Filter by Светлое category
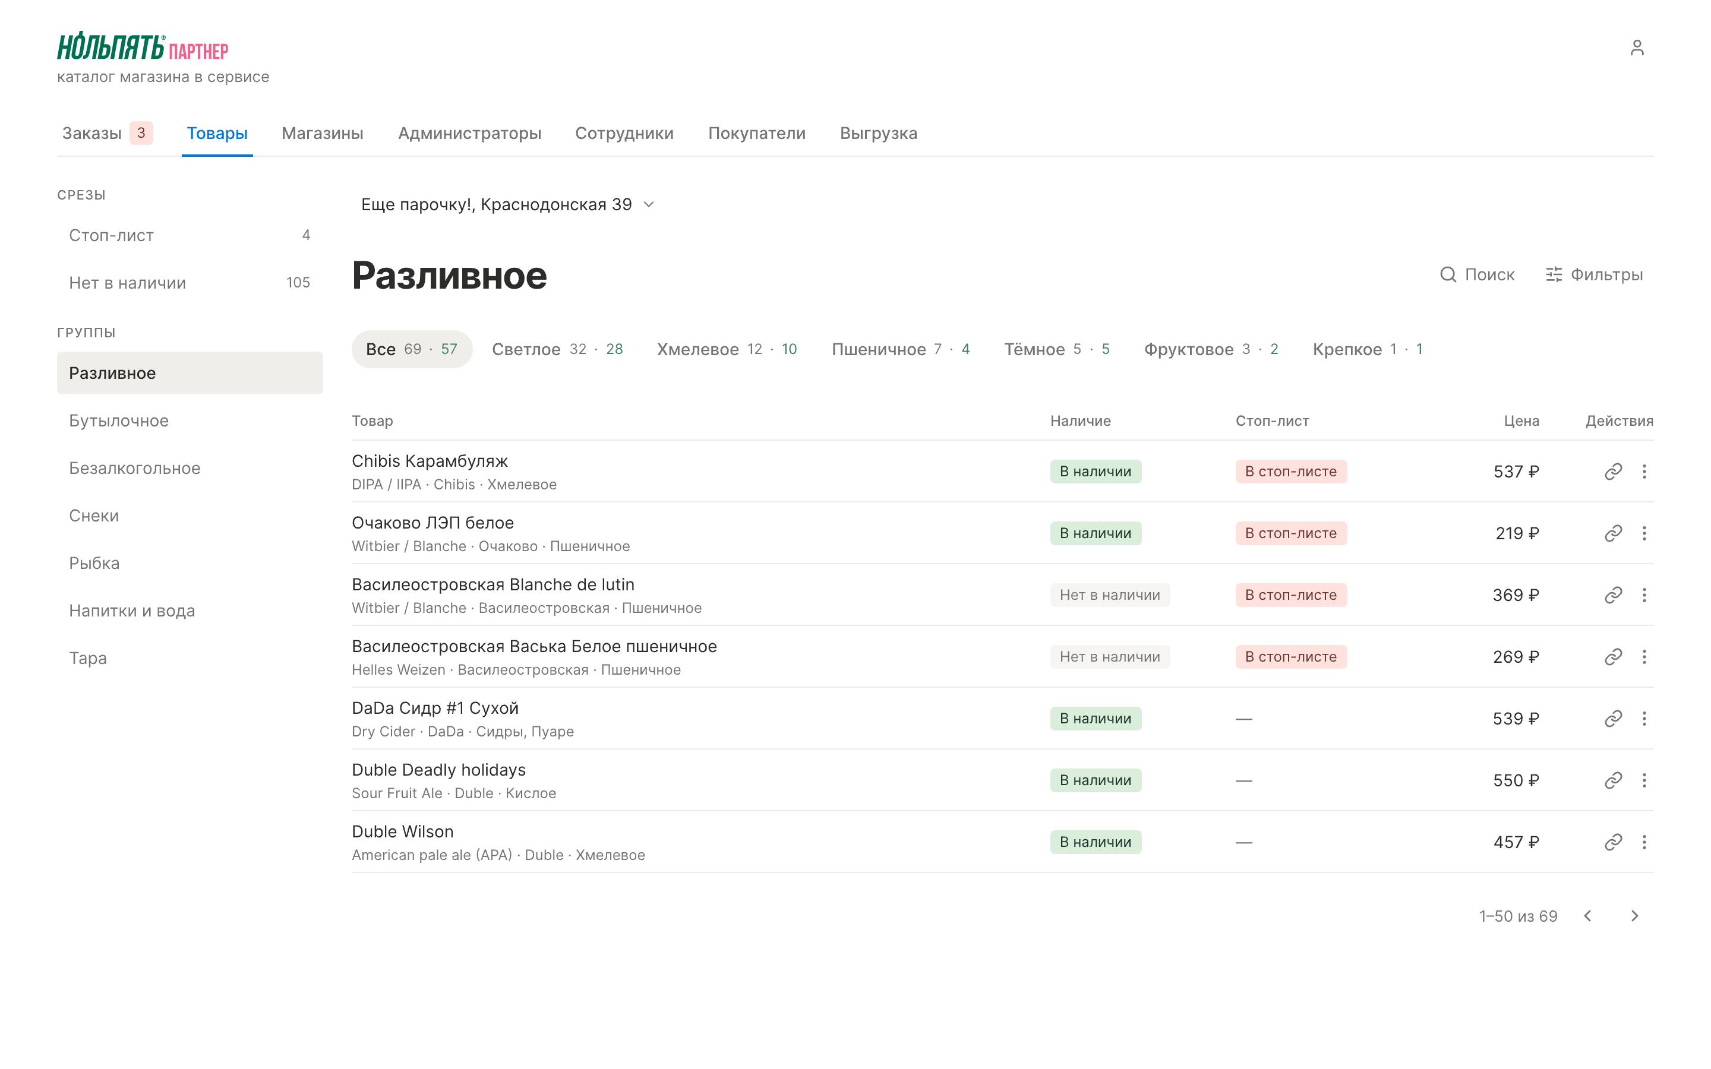The width and height of the screenshot is (1711, 1069). (557, 349)
